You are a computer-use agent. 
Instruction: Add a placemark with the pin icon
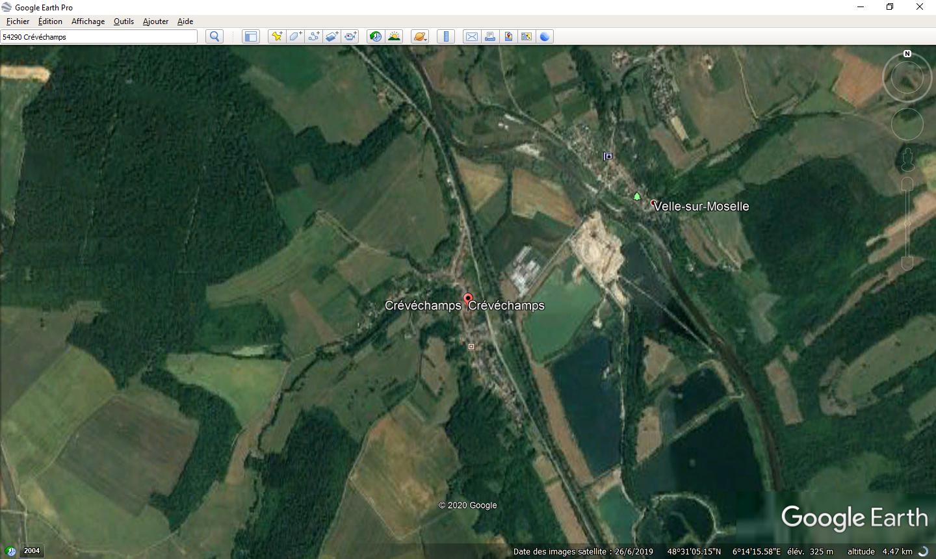[277, 36]
